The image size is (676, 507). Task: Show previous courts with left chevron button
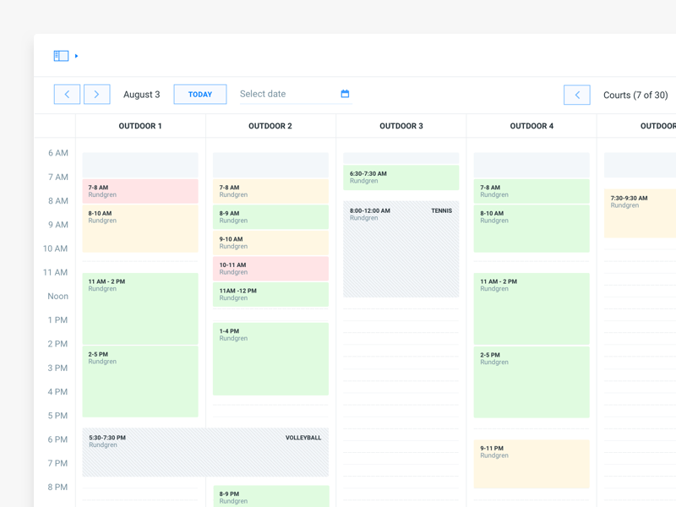[577, 95]
